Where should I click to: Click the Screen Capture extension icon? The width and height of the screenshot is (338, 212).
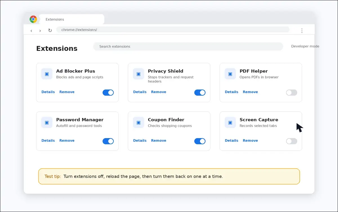click(230, 123)
